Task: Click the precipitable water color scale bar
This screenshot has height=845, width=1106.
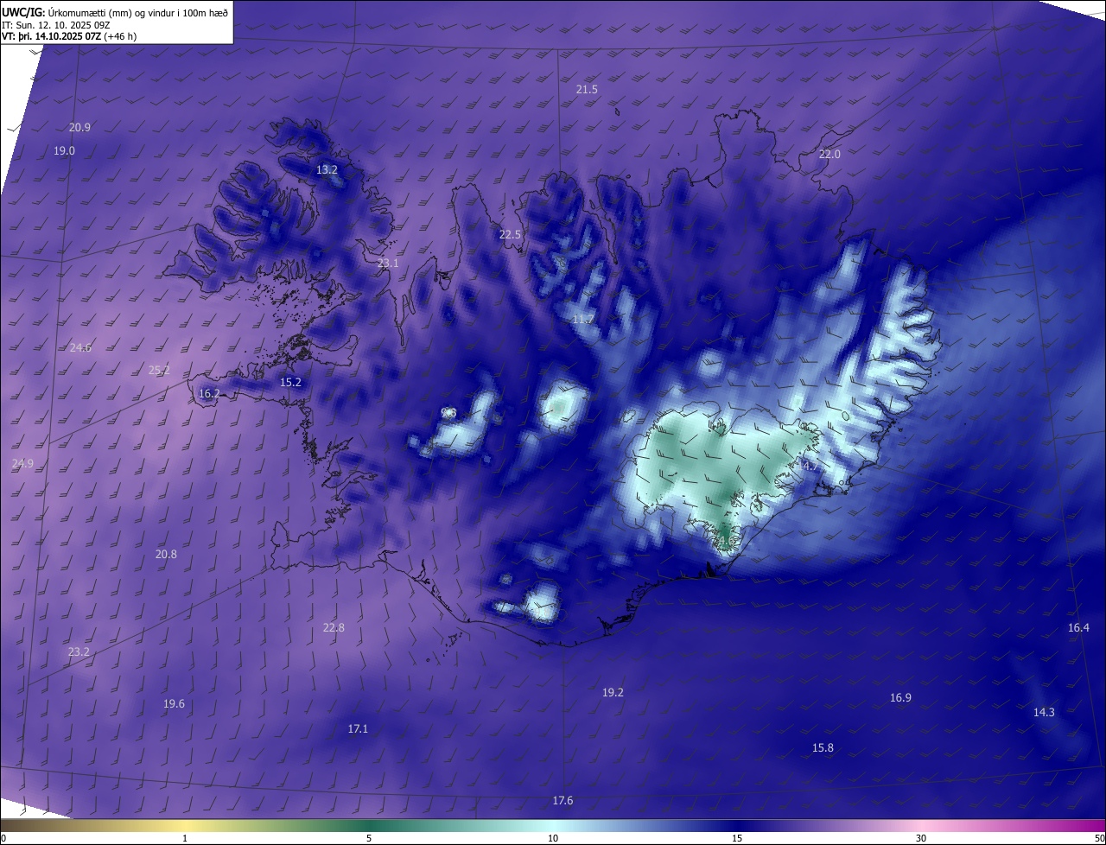Action: [553, 826]
